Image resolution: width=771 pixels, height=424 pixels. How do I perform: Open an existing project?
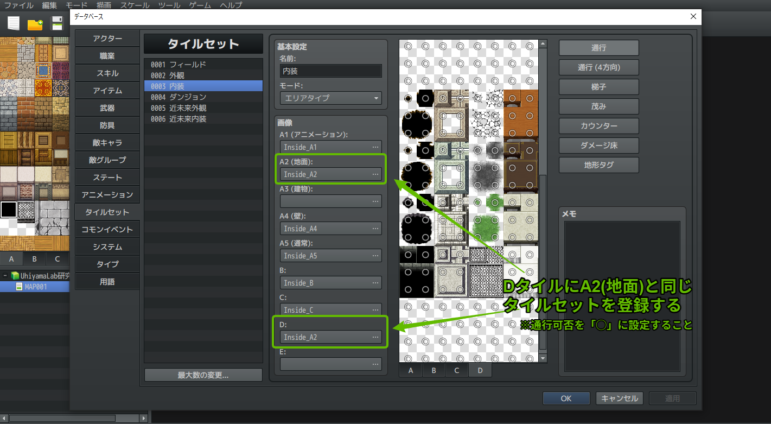(35, 23)
